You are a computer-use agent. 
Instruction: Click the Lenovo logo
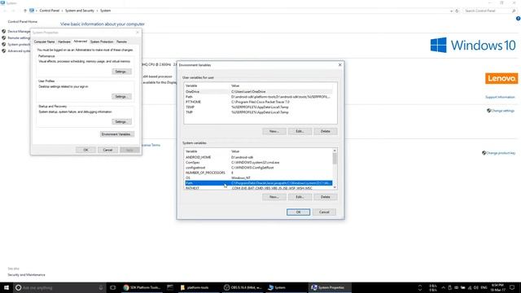pos(501,78)
